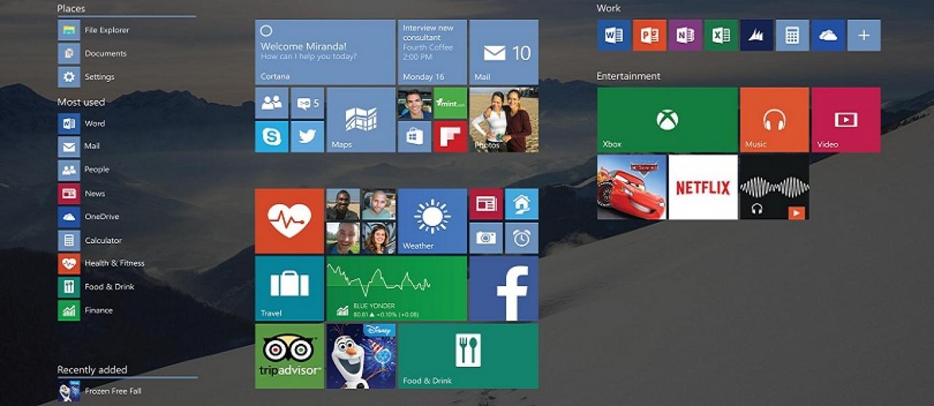This screenshot has height=406, width=934.
Task: Launch the Cars Lightning McQueen game tile
Action: point(631,187)
